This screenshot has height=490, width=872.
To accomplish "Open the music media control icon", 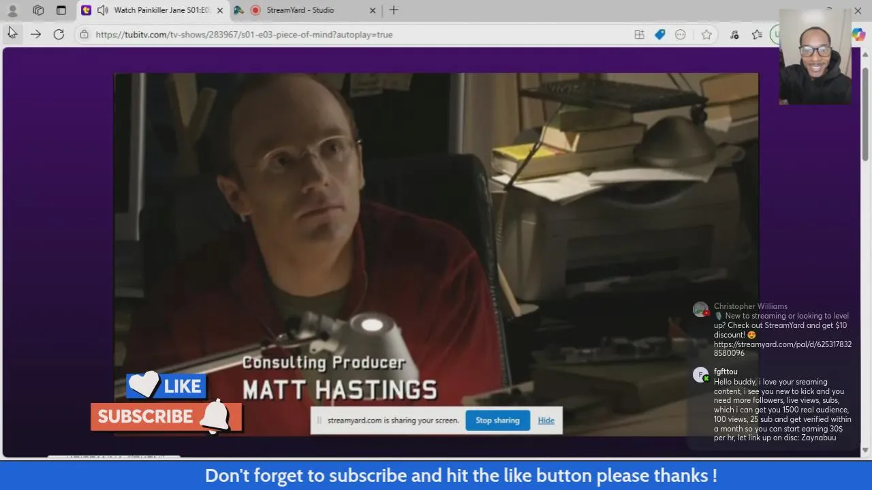I will 734,34.
